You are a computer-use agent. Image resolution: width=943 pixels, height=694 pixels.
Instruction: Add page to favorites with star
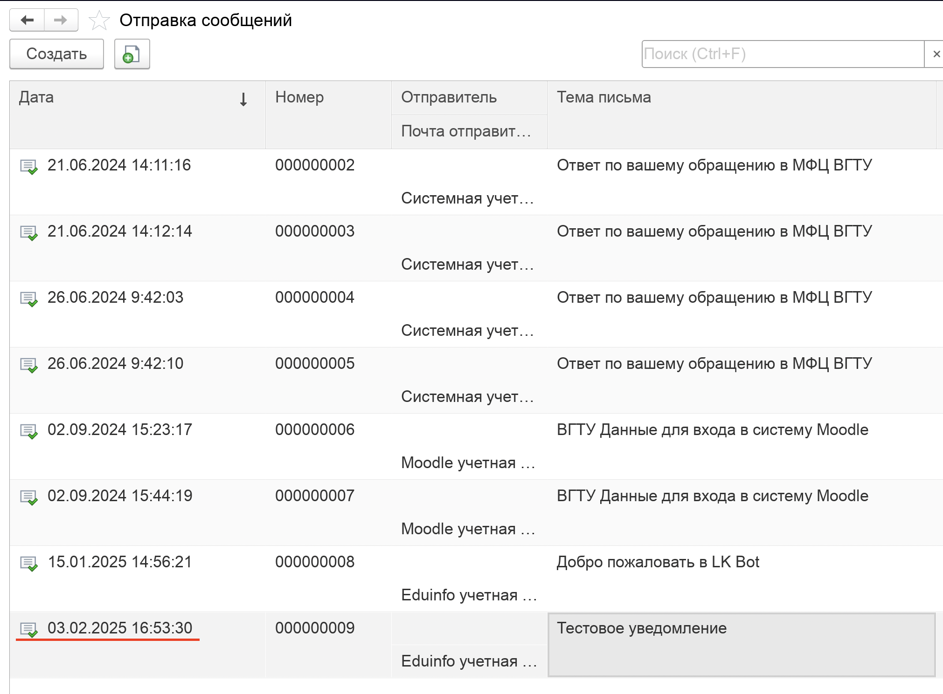coord(99,20)
